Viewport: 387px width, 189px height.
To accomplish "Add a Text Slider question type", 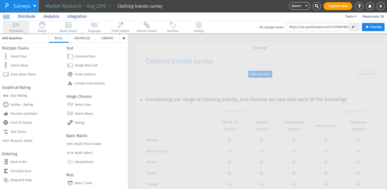I will point(18,131).
